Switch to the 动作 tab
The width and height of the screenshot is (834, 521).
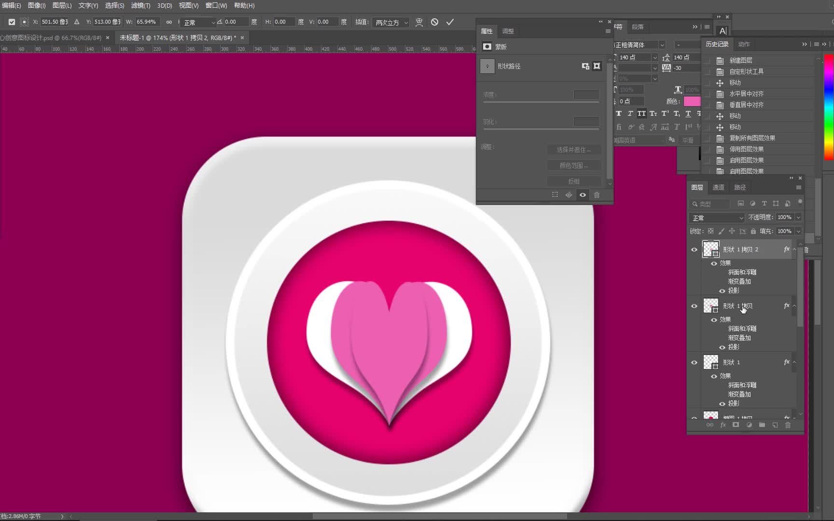click(744, 44)
